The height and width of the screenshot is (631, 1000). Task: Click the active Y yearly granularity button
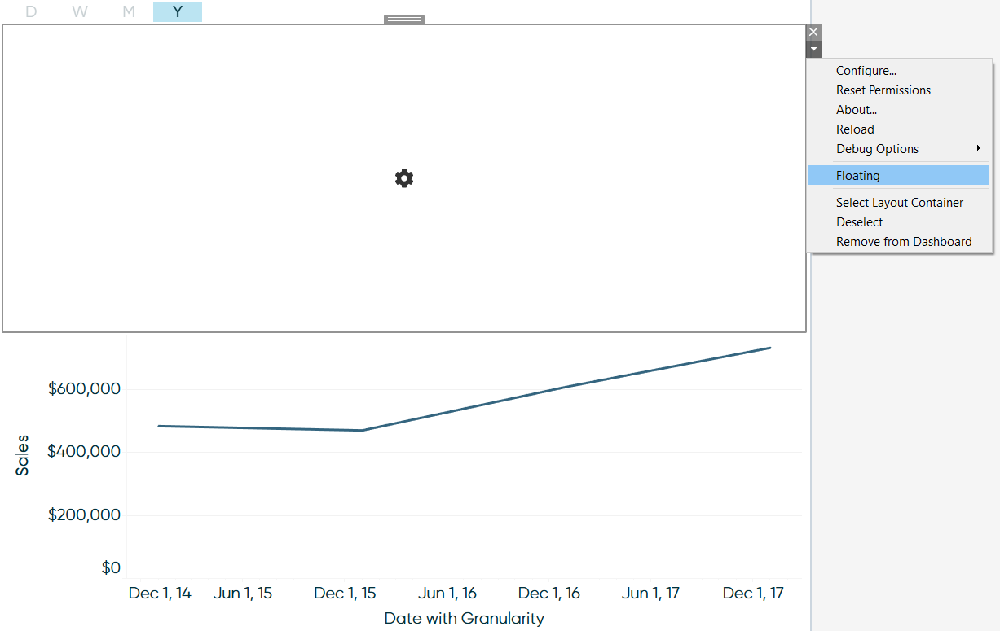coord(178,11)
